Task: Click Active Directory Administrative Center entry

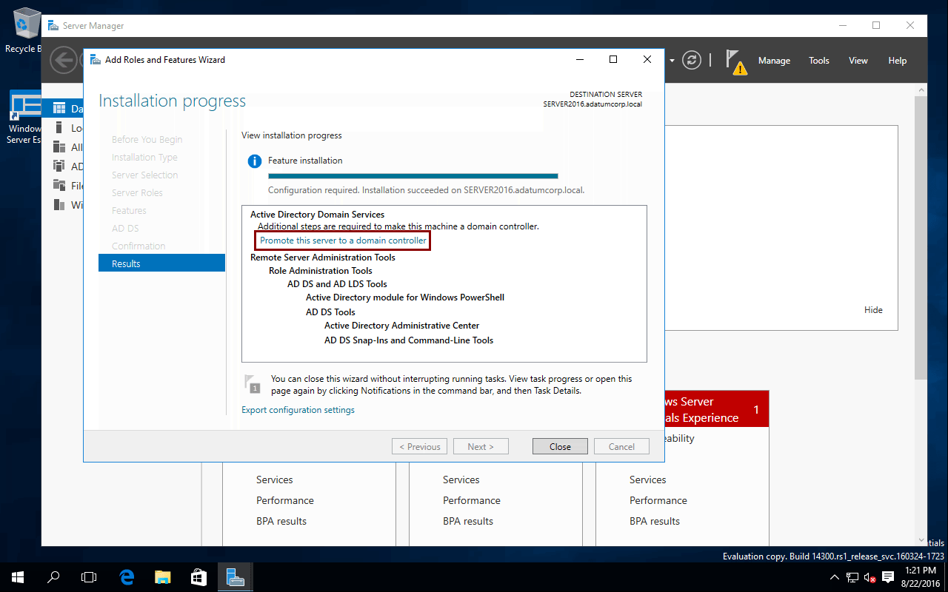Action: [402, 326]
